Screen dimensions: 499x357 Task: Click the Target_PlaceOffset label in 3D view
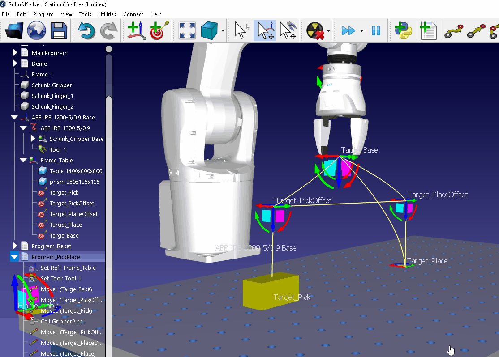point(438,195)
